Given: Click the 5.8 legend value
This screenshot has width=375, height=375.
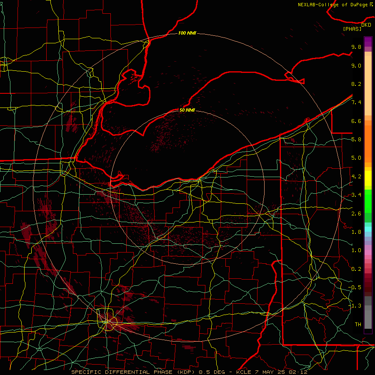Looking at the screenshot, I should pos(356,140).
